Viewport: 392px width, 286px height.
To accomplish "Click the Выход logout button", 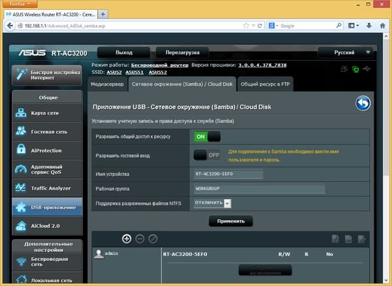I will [123, 52].
